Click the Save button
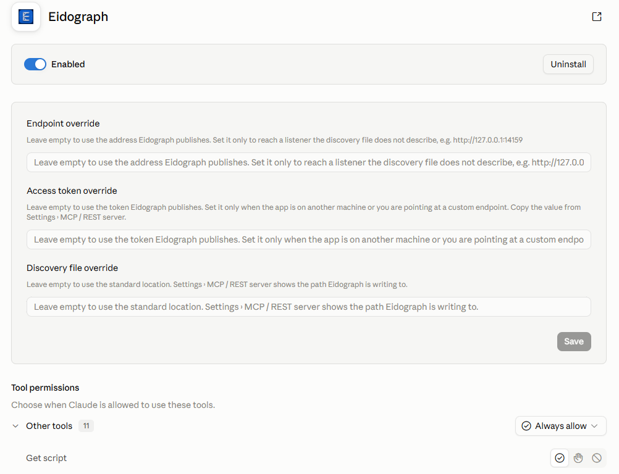This screenshot has width=619, height=474. coord(574,341)
